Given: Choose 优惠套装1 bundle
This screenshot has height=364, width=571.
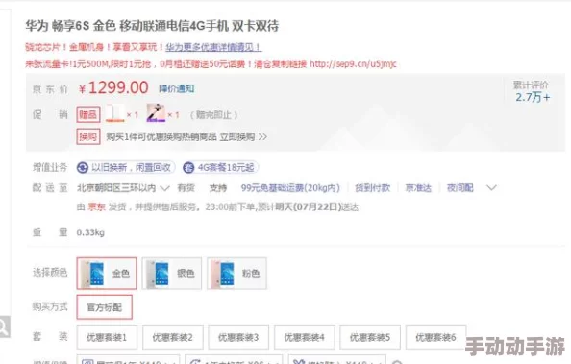Looking at the screenshot, I should click(107, 337).
